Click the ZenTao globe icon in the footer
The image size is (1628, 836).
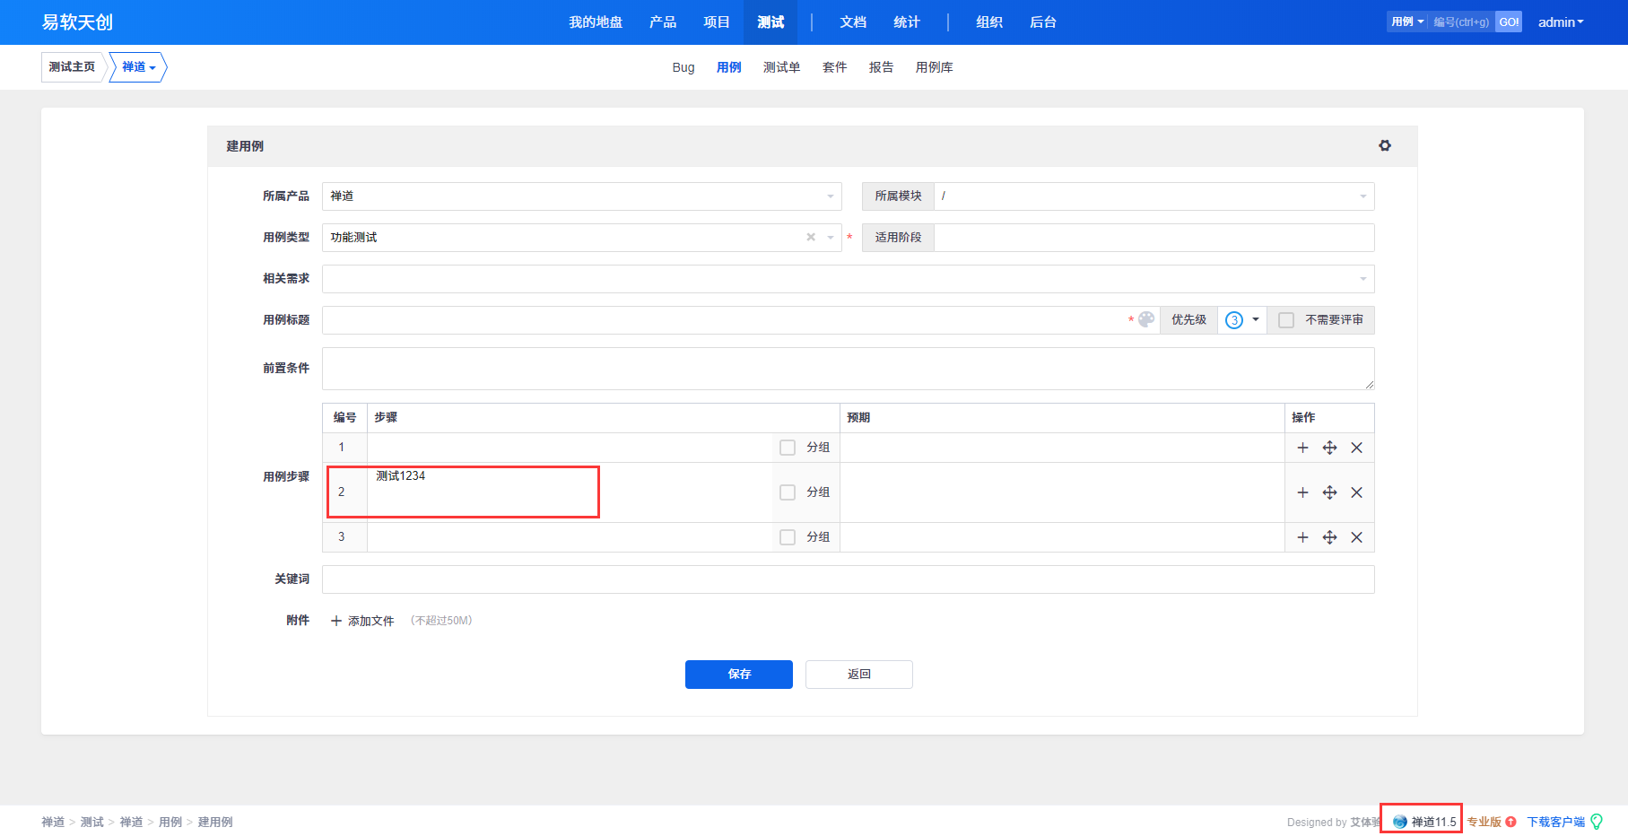coord(1399,822)
